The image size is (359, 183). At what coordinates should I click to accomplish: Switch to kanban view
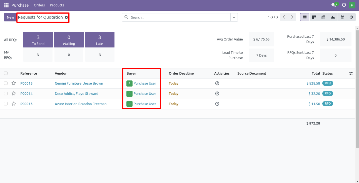coord(314,17)
